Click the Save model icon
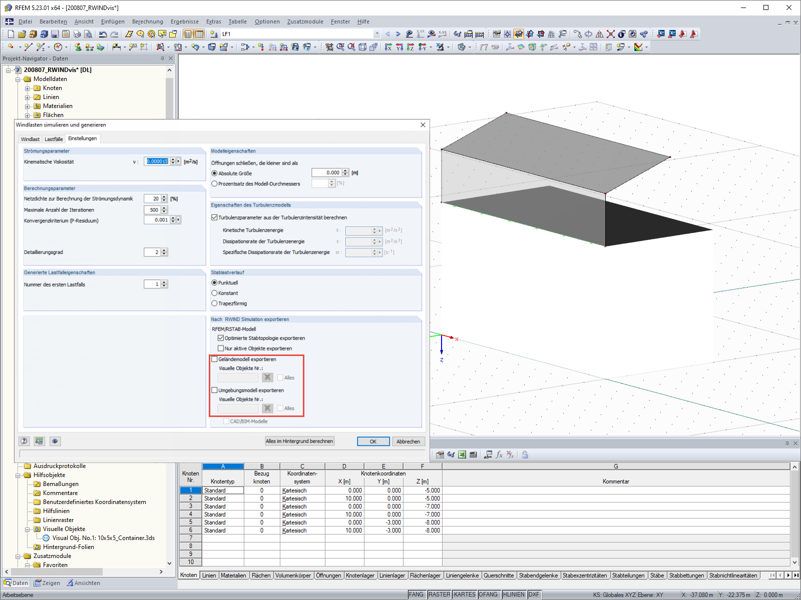Viewport: 801px width, 600px height. point(54,33)
